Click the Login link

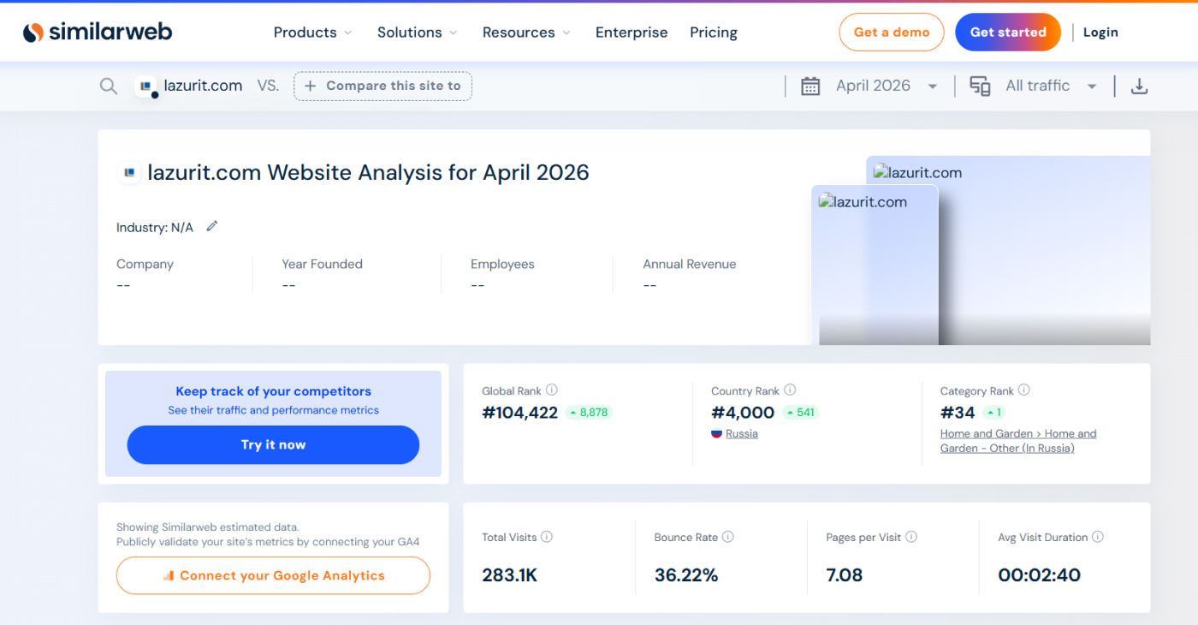tap(1100, 33)
